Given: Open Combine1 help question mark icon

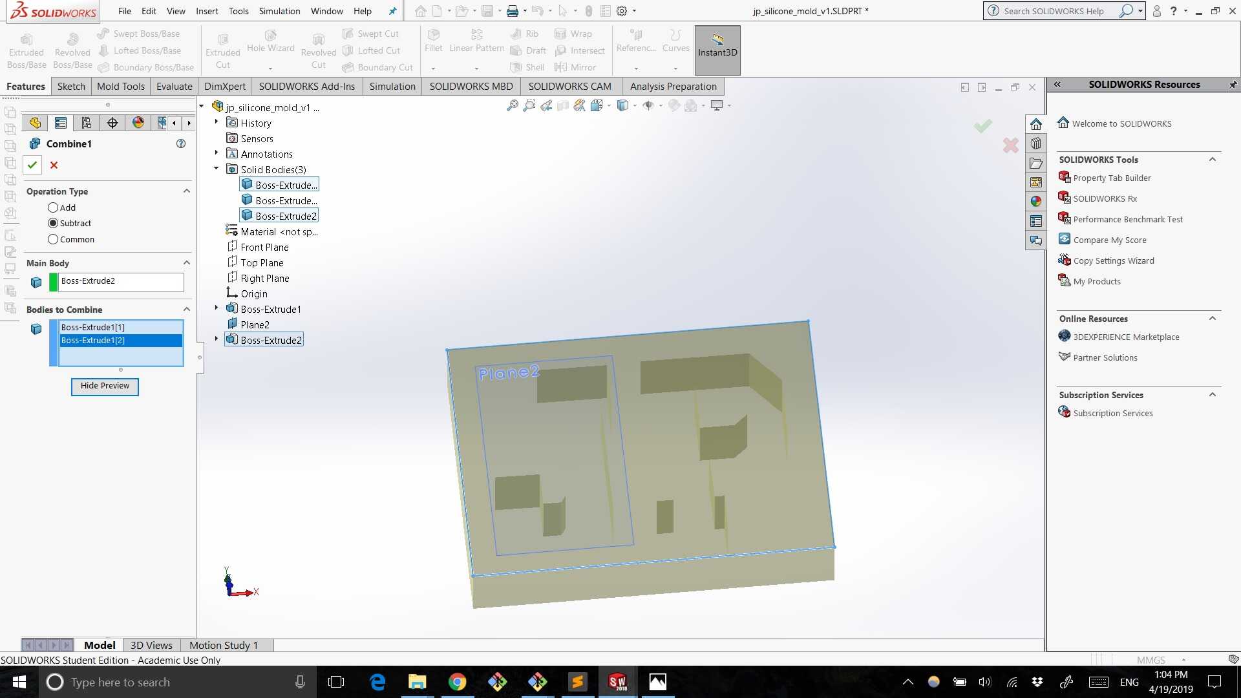Looking at the screenshot, I should (x=181, y=143).
